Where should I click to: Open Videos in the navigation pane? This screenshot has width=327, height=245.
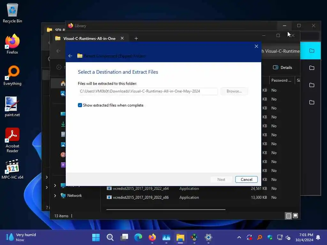63,165
